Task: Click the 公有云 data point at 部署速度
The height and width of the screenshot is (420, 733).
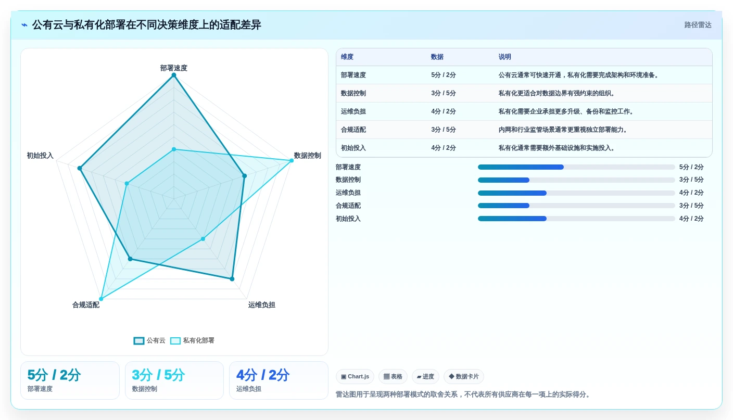Action: (x=174, y=75)
